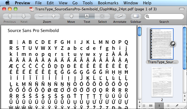Image resolution: width=187 pixels, height=109 pixels.
Task: Switch sidebar to thumbnails view
Action: pyautogui.click(x=159, y=105)
